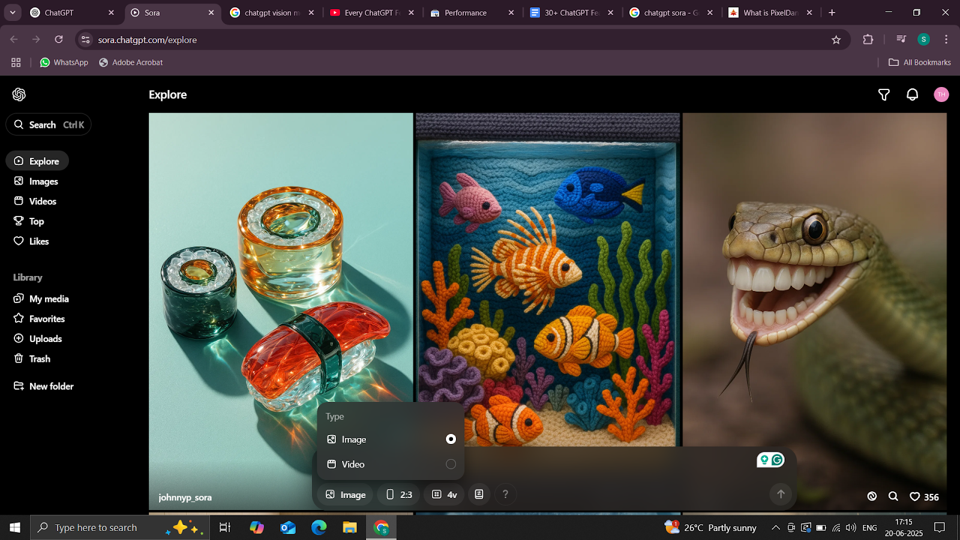Open the presets icon in prompt bar
The width and height of the screenshot is (960, 540).
[479, 494]
